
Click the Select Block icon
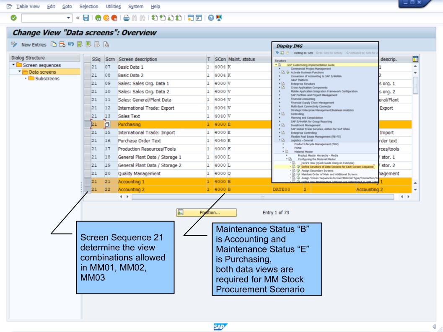tap(88, 44)
